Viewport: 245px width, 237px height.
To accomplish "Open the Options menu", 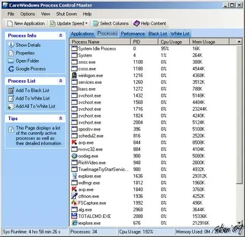I will point(28,14).
